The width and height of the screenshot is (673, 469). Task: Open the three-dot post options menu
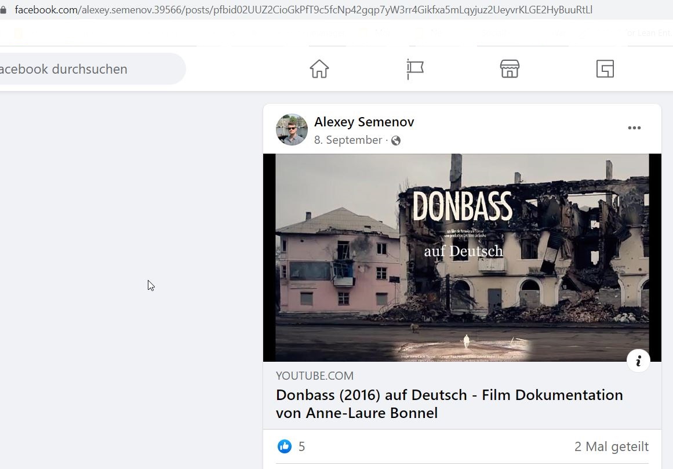point(634,128)
